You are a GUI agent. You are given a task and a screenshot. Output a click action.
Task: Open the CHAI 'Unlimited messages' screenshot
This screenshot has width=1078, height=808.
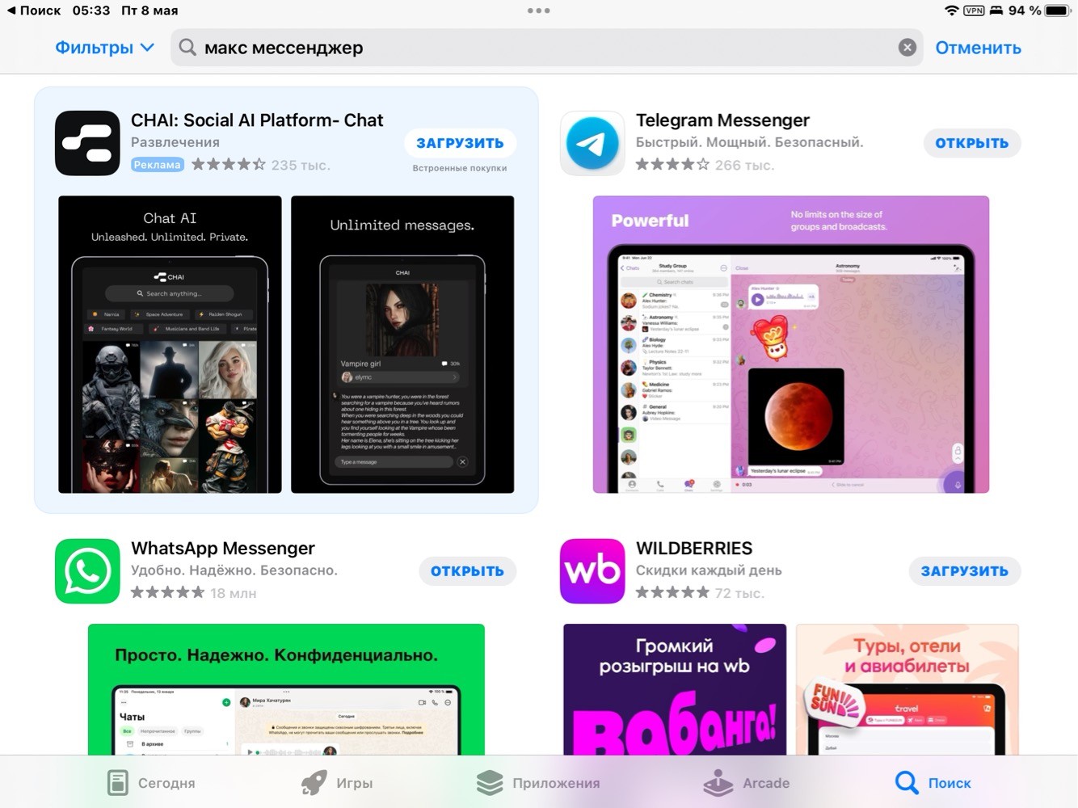[x=402, y=344]
